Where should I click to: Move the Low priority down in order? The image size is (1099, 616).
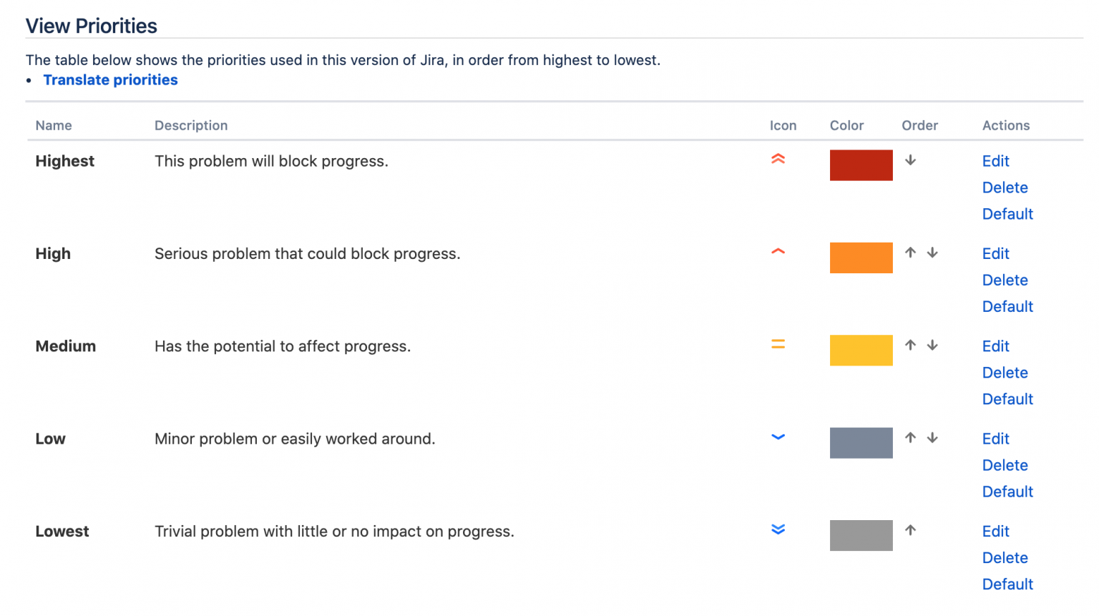click(x=932, y=437)
